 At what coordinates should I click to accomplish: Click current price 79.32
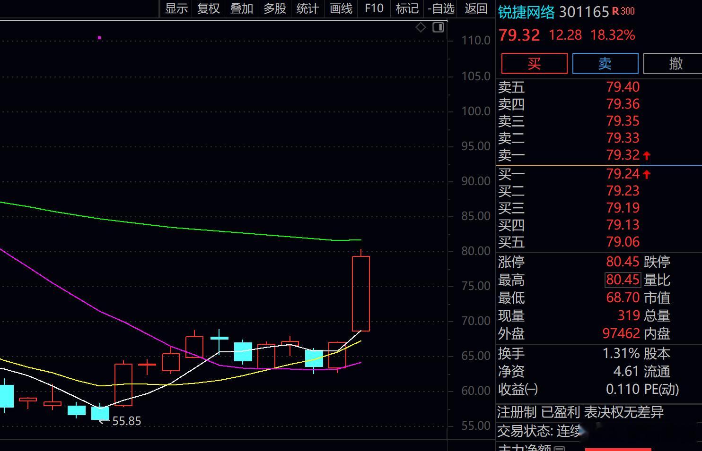519,35
